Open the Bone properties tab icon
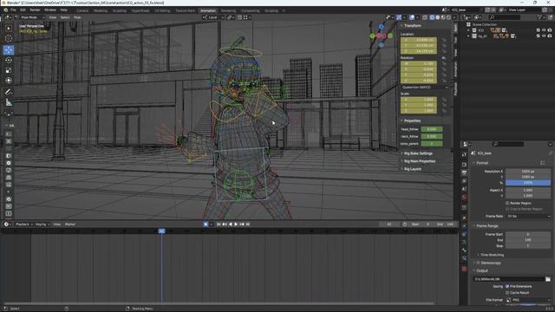Viewport: 555px width, 312px height. [465, 250]
